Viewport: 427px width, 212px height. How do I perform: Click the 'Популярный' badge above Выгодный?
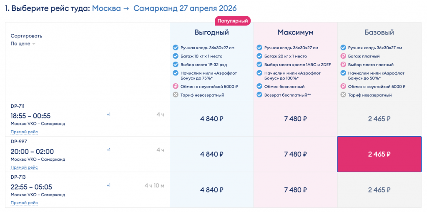pyautogui.click(x=233, y=20)
